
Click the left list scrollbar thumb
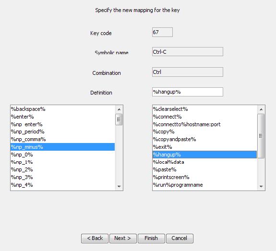tap(119, 120)
